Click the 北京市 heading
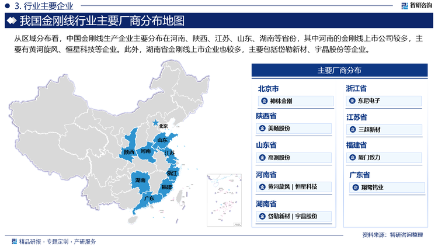This screenshot has width=438, height=246. [x=268, y=89]
